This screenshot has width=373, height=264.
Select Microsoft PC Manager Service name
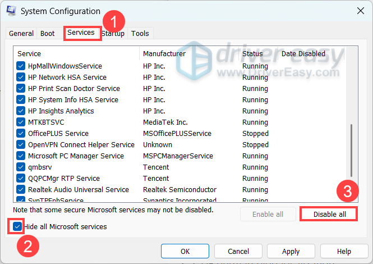[76, 156]
